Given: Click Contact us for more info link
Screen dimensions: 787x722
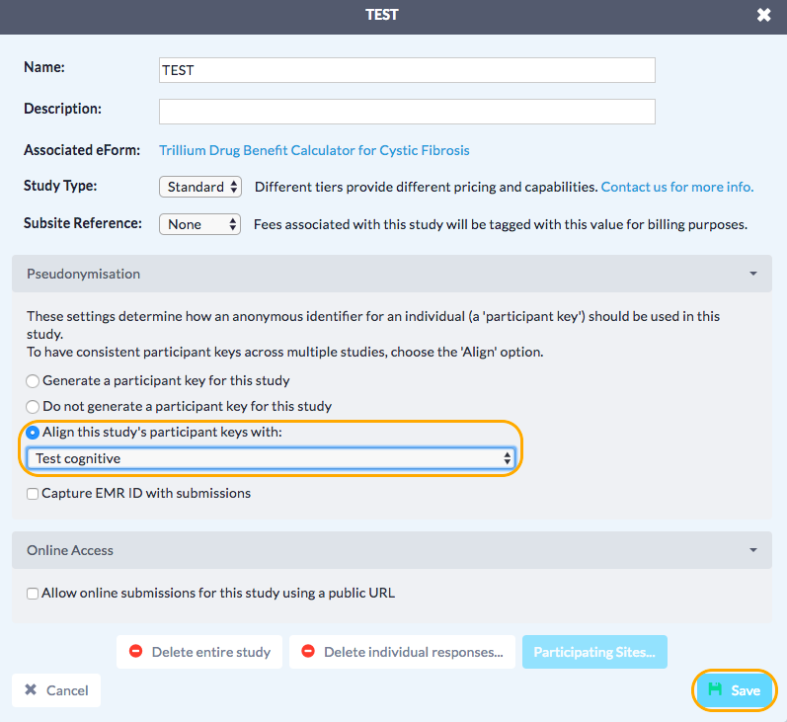Looking at the screenshot, I should 676,187.
